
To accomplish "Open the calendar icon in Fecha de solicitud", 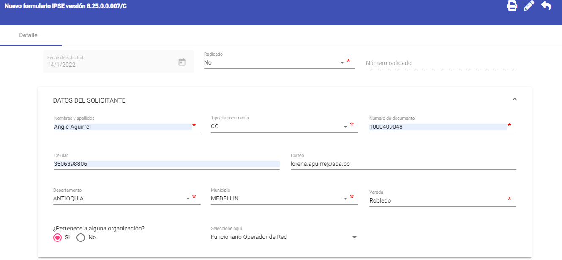I will coord(182,62).
